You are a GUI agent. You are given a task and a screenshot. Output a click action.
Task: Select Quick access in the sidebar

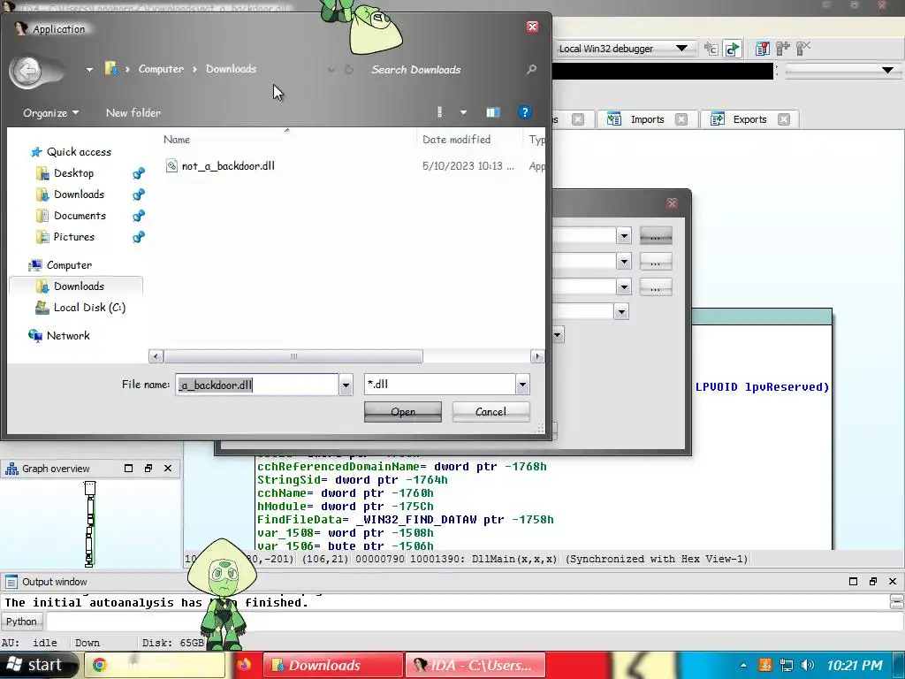pos(79,152)
